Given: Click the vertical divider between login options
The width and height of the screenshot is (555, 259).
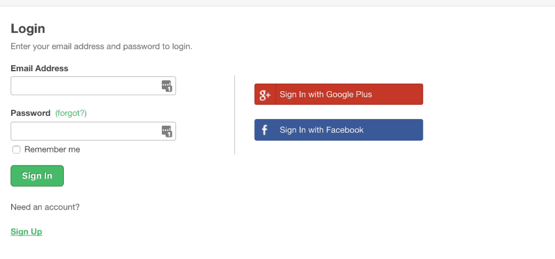Looking at the screenshot, I should [234, 115].
